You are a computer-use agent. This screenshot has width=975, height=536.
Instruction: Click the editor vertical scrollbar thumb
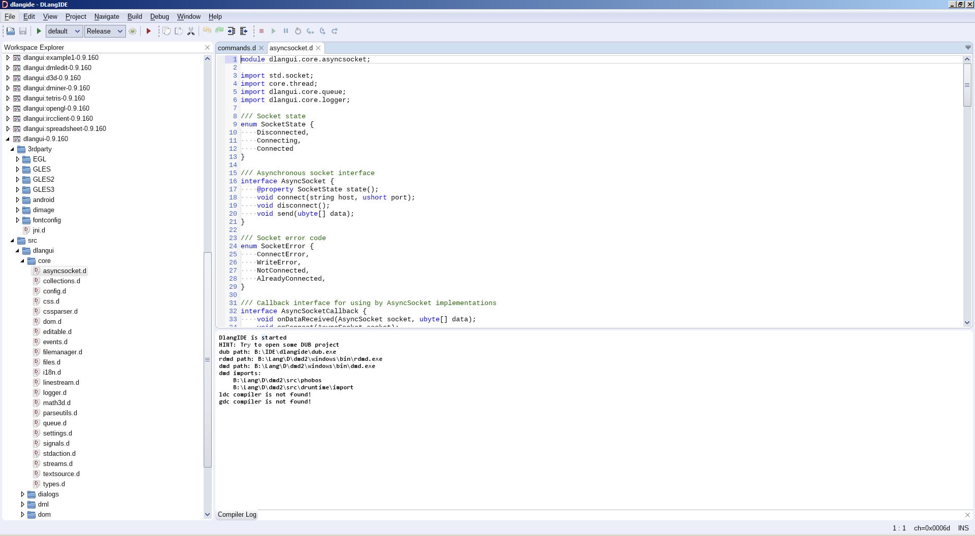pos(967,85)
